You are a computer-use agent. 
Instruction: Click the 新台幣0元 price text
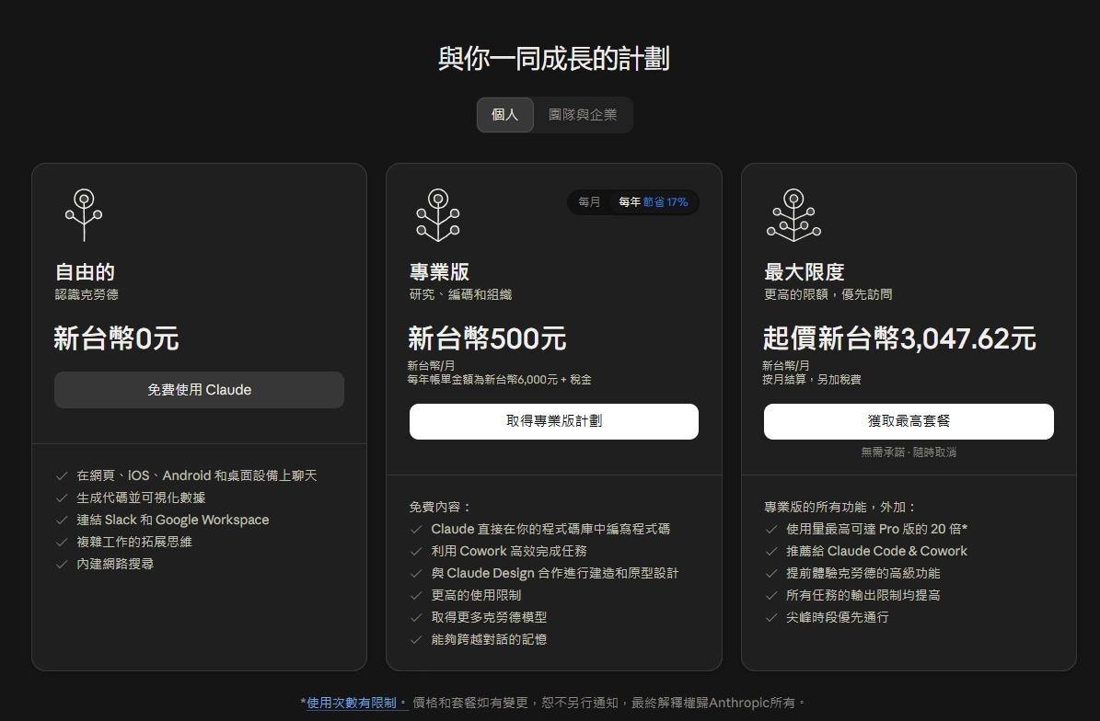click(117, 338)
